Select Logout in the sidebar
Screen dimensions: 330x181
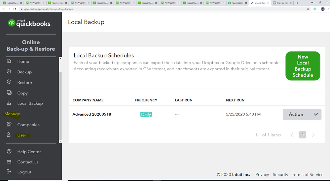(x=24, y=172)
